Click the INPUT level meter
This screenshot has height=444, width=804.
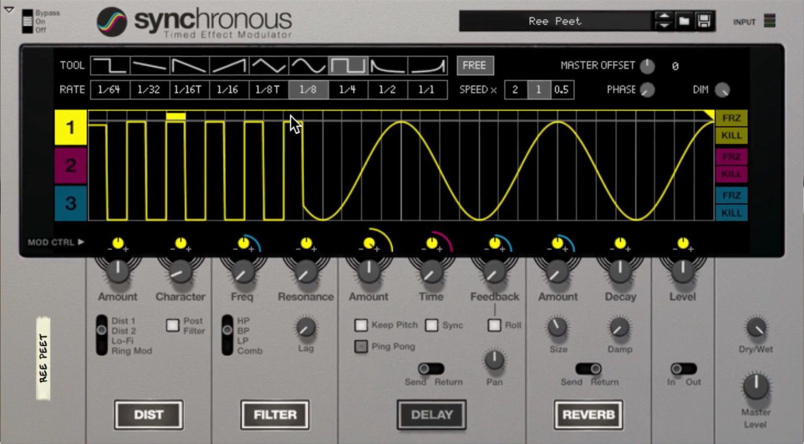click(x=769, y=21)
